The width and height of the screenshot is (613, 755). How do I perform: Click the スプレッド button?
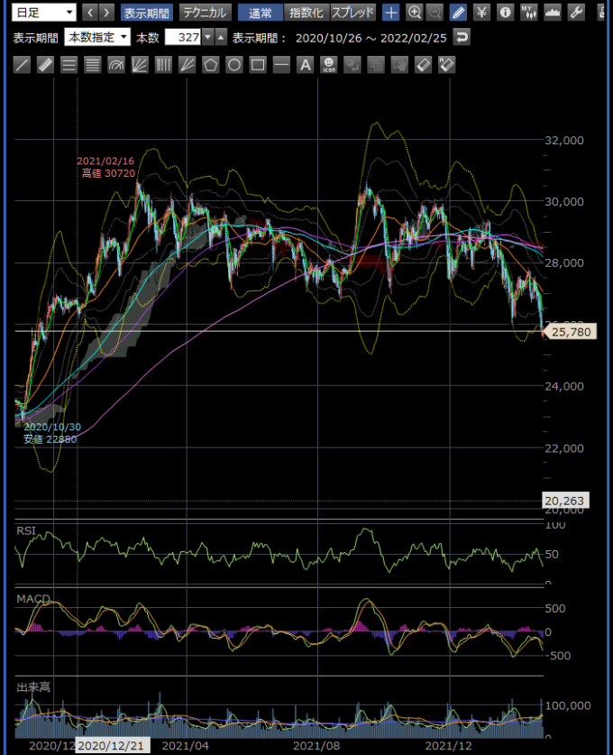pos(352,13)
